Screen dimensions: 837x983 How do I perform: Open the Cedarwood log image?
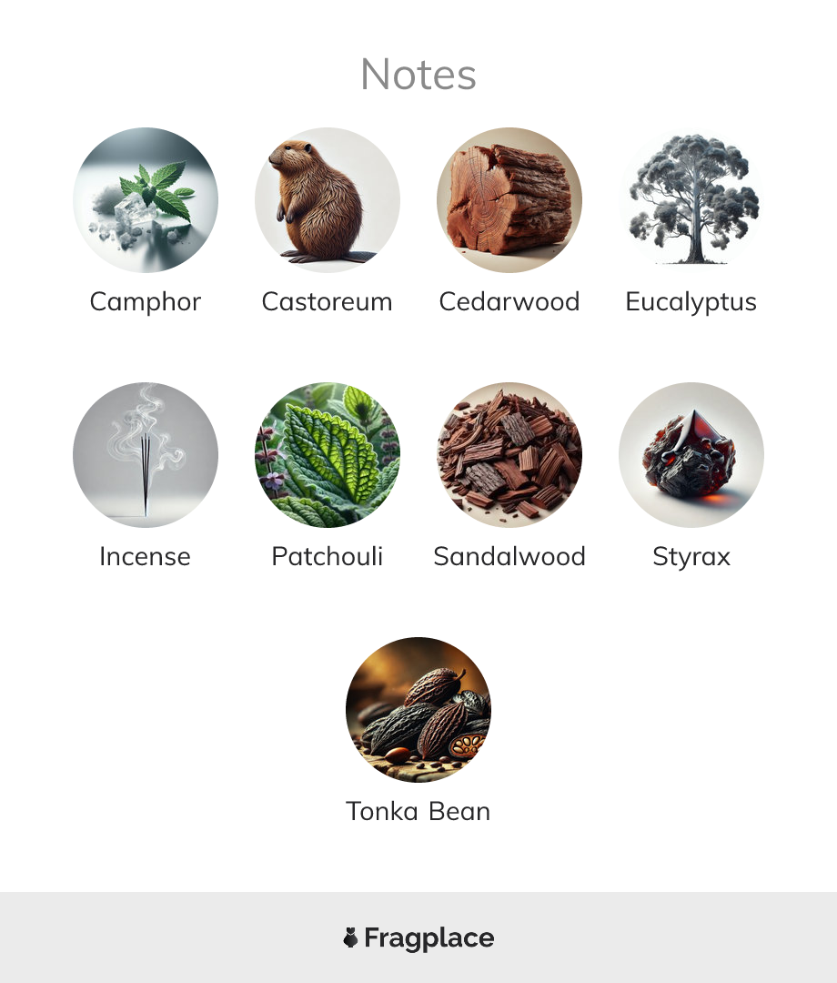509,200
